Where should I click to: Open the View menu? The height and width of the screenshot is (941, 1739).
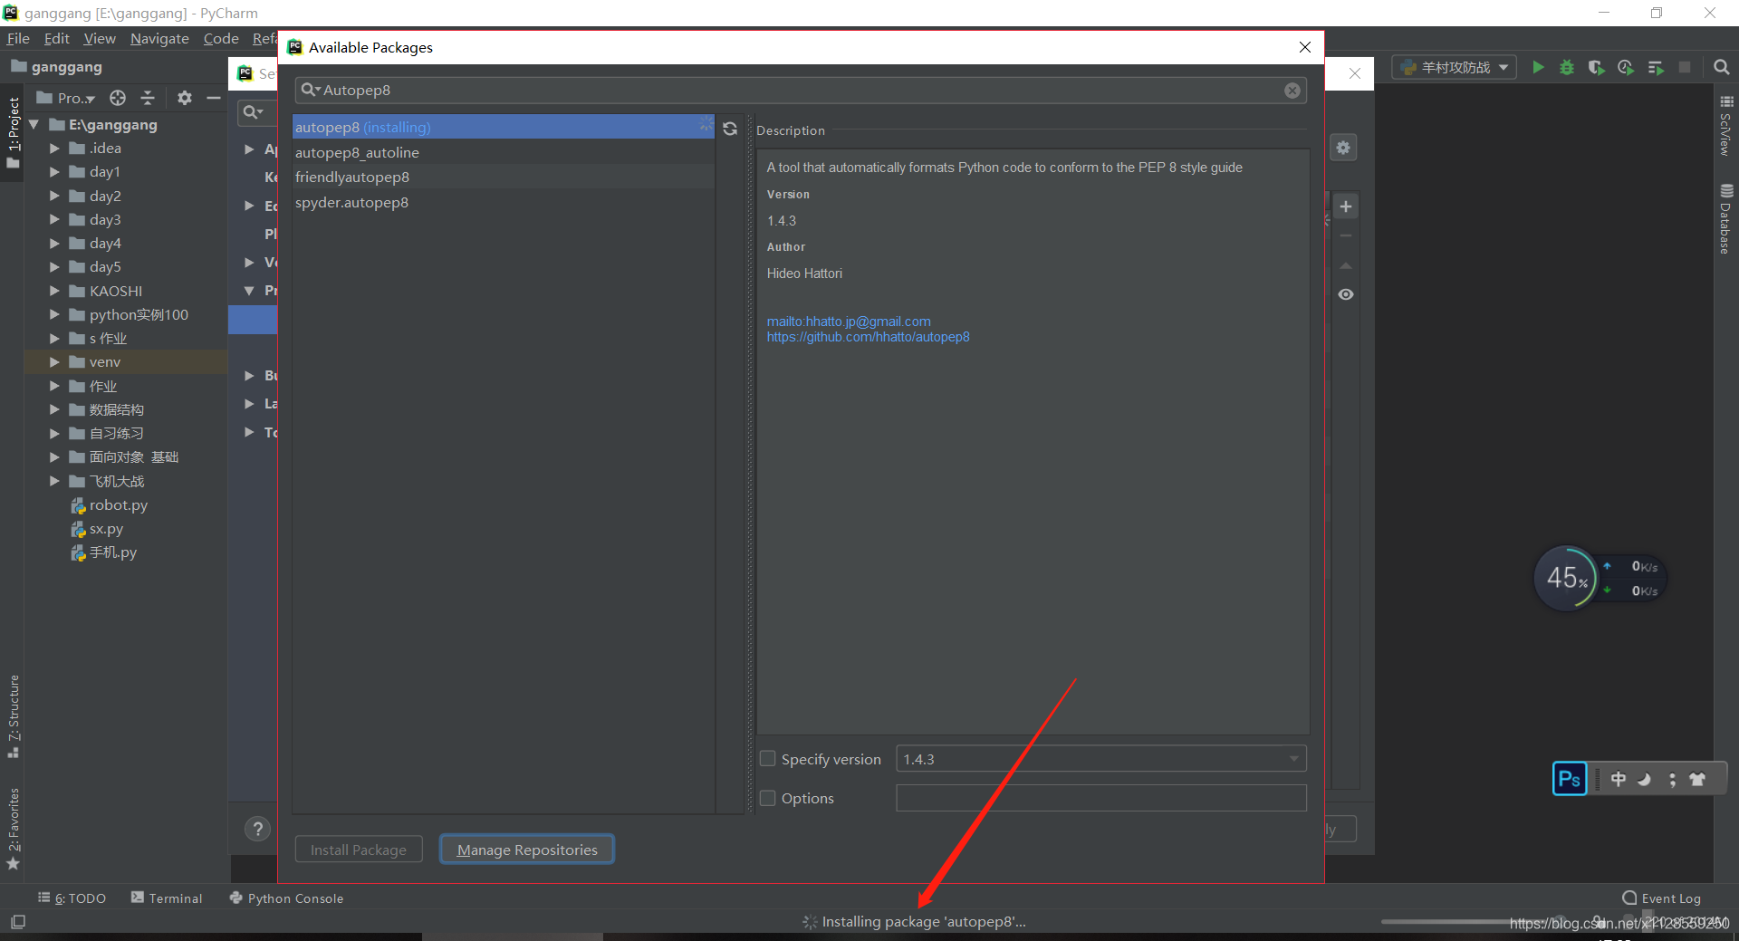tap(100, 38)
